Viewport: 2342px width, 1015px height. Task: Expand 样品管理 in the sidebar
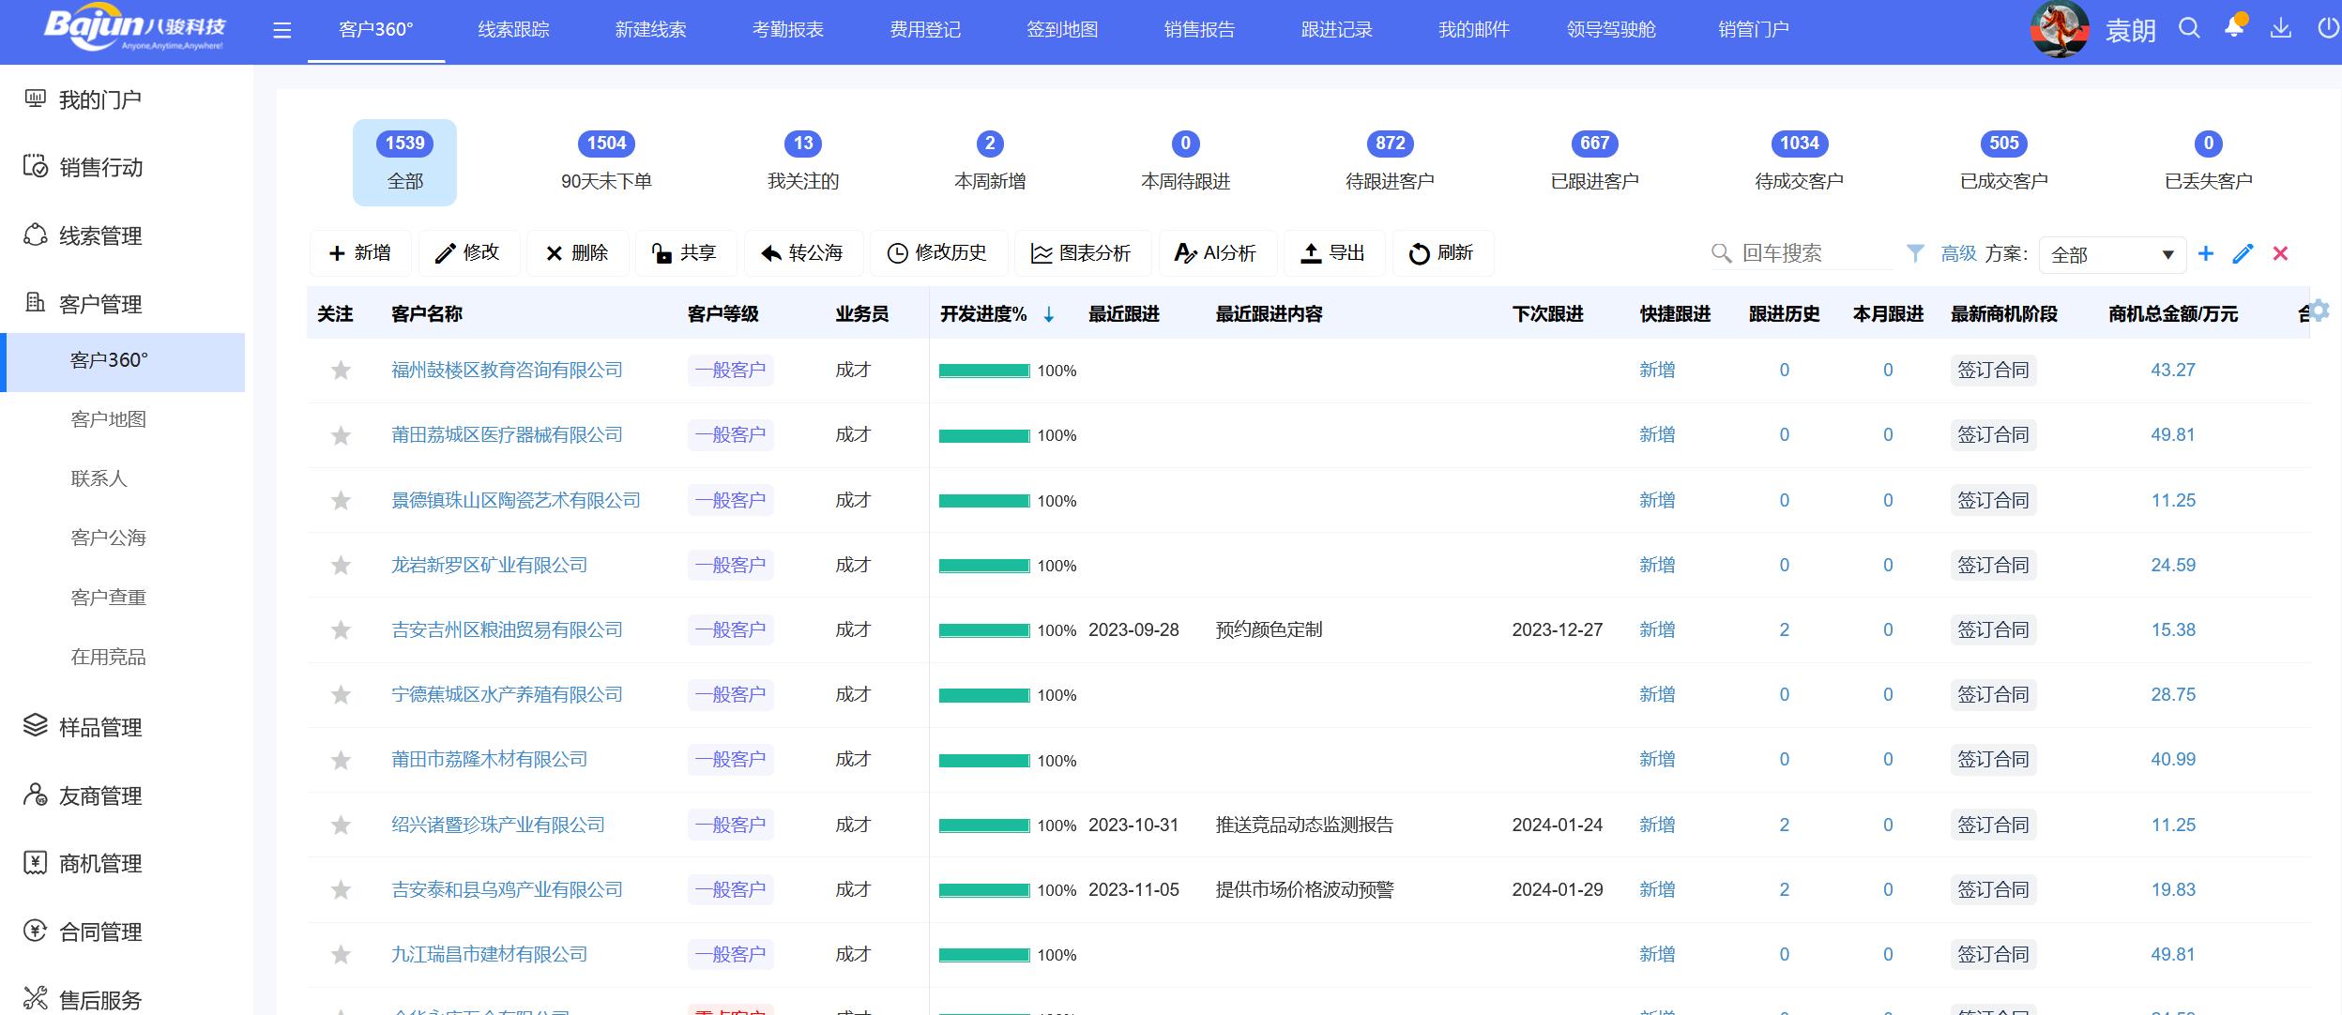(100, 727)
